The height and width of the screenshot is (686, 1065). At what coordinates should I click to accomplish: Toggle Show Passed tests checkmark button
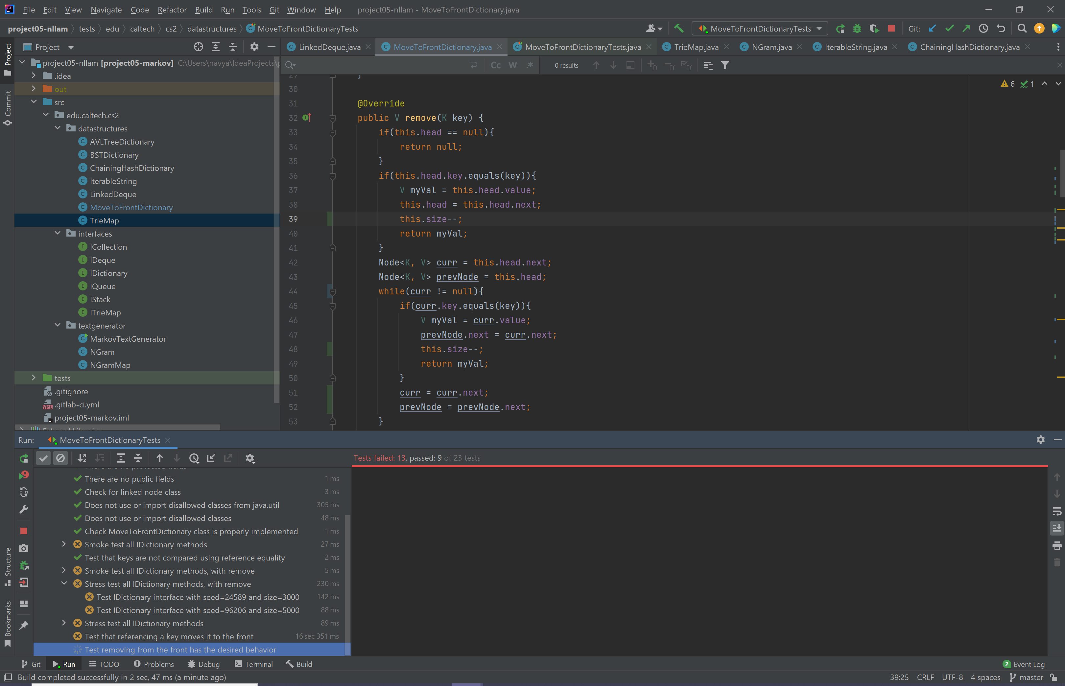43,458
